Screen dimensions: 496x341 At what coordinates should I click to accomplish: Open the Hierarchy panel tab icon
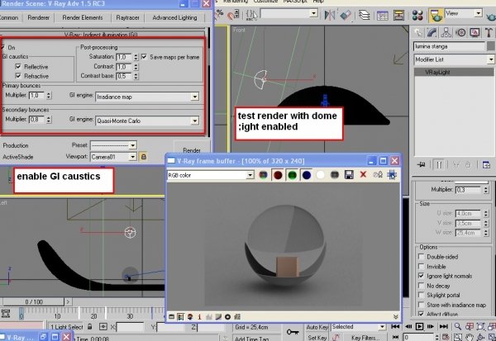point(446,32)
